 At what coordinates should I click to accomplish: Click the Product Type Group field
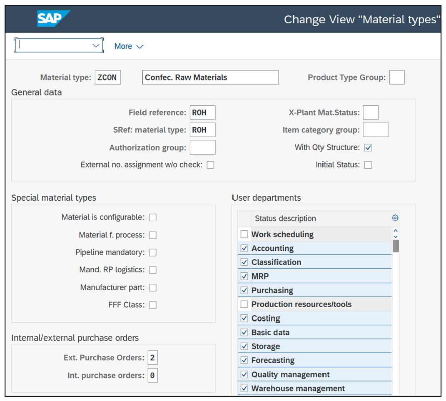click(x=396, y=77)
